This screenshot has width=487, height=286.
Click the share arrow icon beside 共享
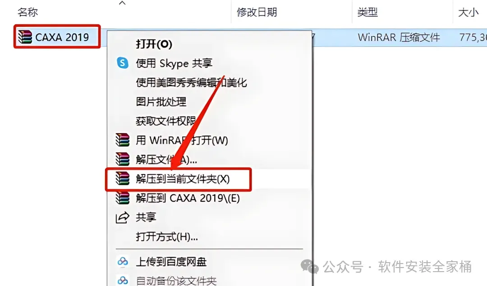pyautogui.click(x=122, y=217)
